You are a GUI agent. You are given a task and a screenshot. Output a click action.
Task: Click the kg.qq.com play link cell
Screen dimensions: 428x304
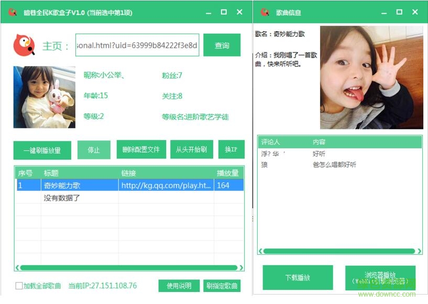[x=166, y=186]
